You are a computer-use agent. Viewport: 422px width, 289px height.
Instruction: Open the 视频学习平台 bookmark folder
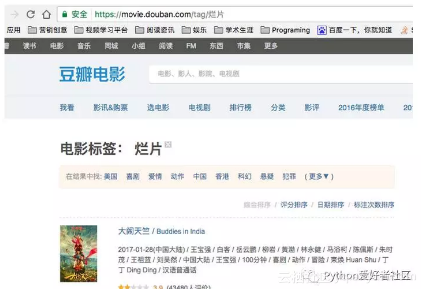(x=101, y=30)
